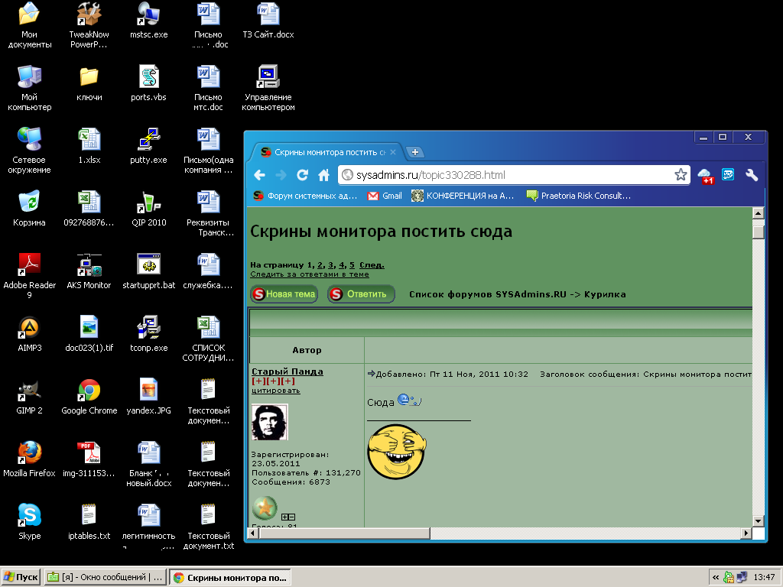The image size is (783, 587).
Task: Select the AIMP3 desktop shortcut
Action: pyautogui.click(x=30, y=334)
